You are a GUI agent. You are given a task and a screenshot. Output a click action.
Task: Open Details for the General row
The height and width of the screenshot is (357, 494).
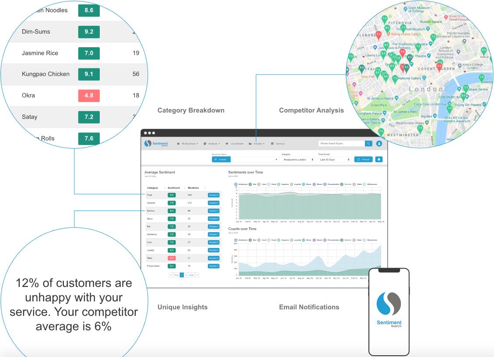[214, 203]
